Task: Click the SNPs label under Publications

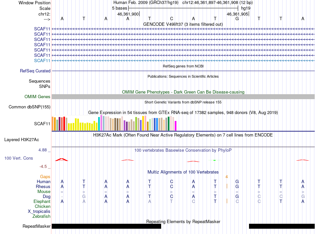Action: tap(45, 86)
